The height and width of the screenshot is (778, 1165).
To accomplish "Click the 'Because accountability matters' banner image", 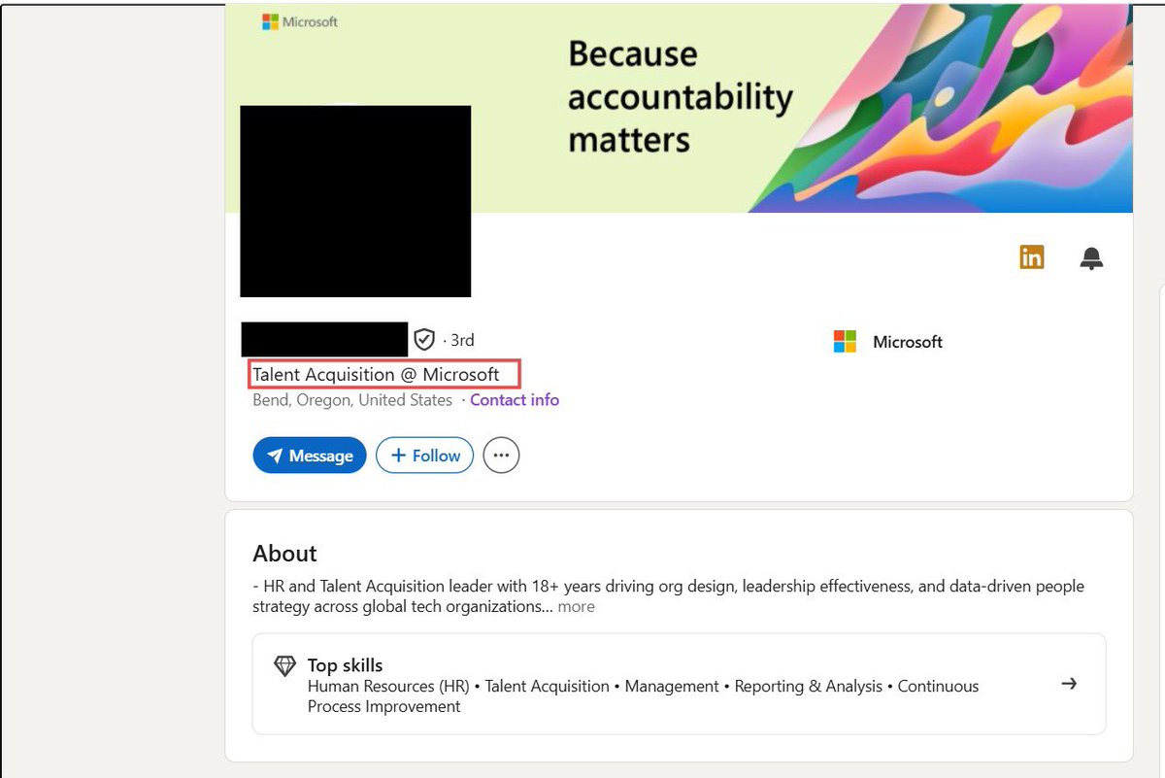I will coord(680,107).
